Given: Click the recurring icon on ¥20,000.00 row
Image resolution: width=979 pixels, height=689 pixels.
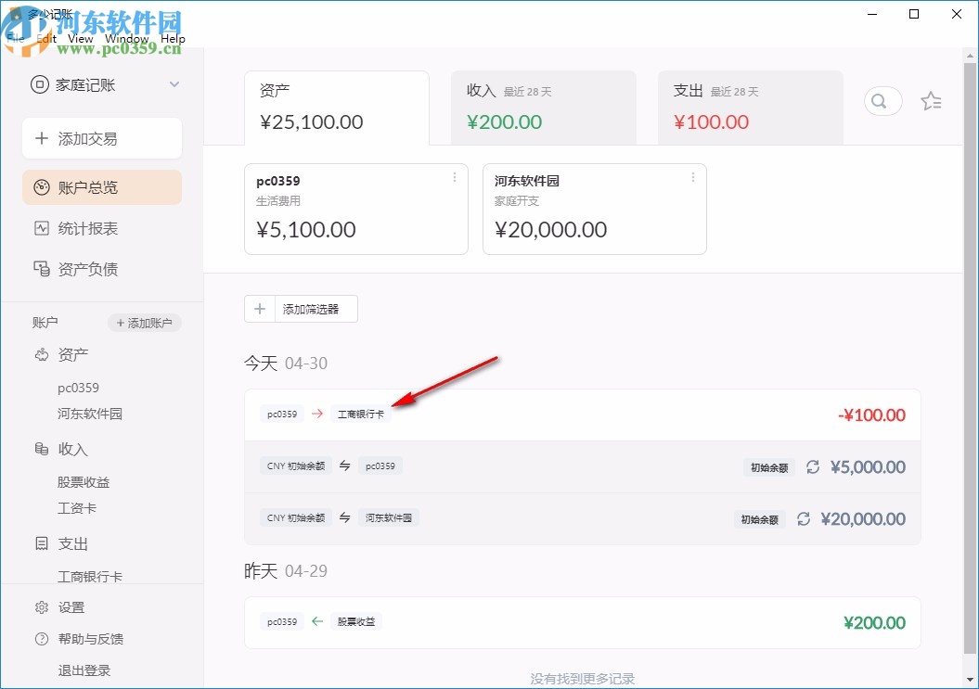Looking at the screenshot, I should pyautogui.click(x=804, y=518).
